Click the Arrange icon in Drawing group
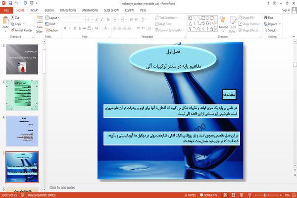Viewport: 297px width, 198px height. coord(223,20)
